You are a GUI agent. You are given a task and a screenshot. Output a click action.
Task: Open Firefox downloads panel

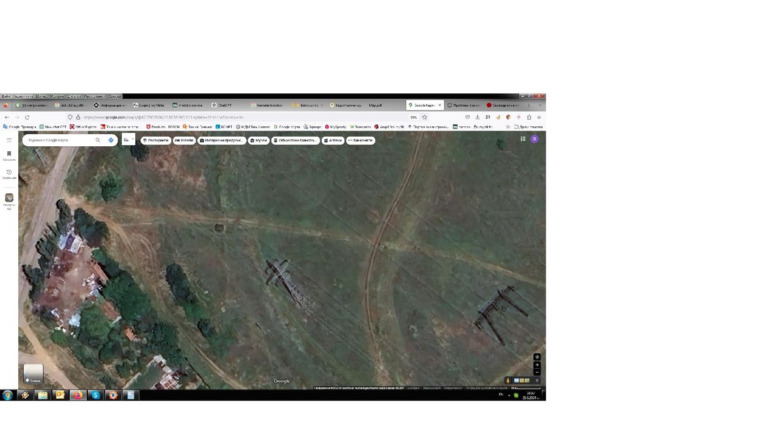[478, 117]
